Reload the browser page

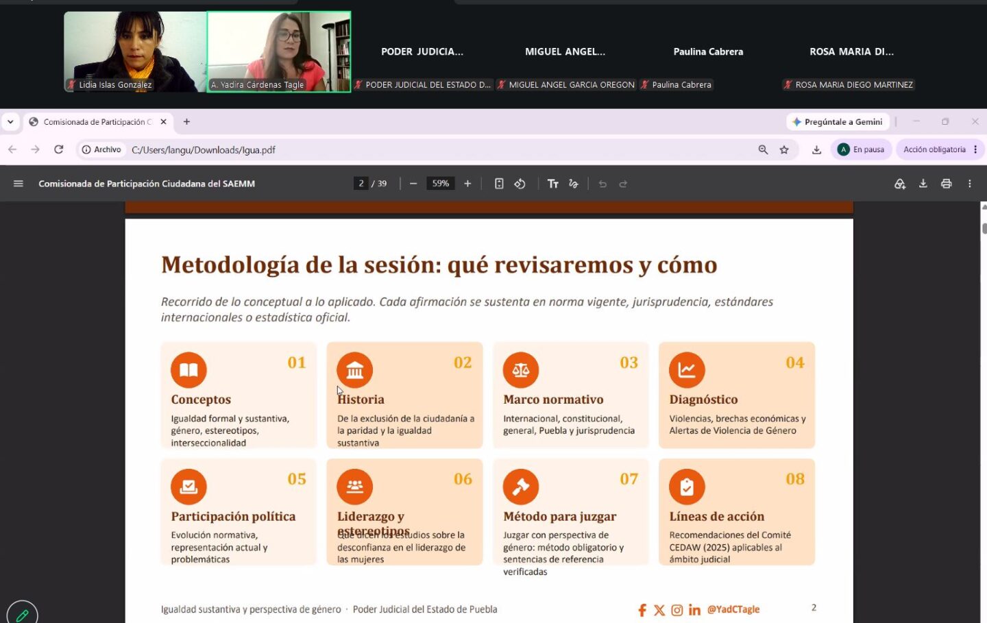(x=59, y=149)
